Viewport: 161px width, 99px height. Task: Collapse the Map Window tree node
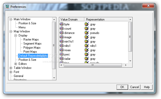point(11,31)
